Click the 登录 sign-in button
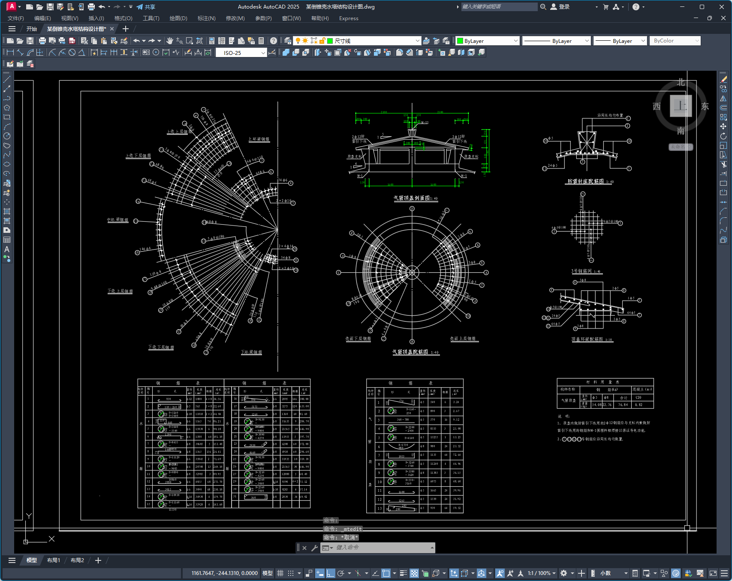The image size is (732, 581). tap(560, 7)
